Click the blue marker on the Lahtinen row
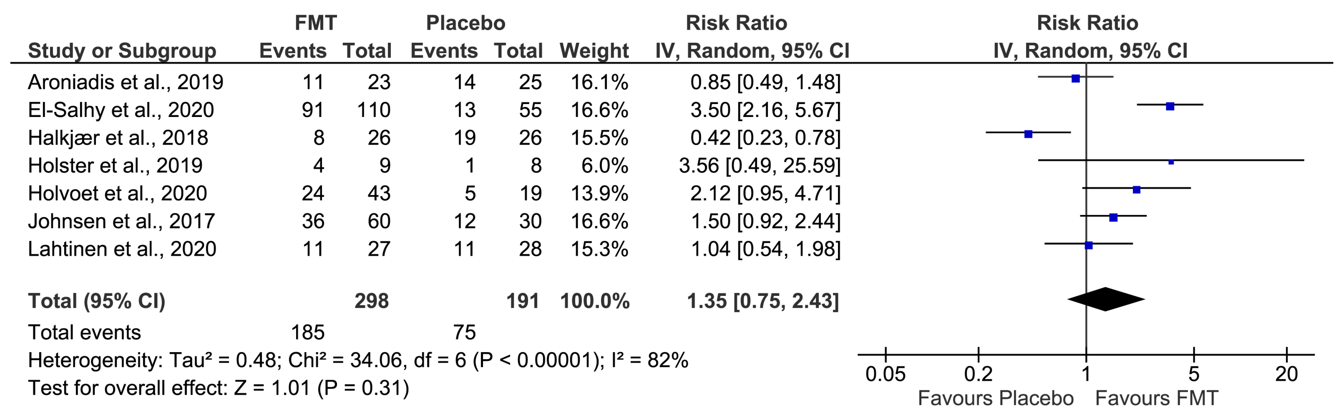Image resolution: width=1344 pixels, height=416 pixels. [1088, 245]
